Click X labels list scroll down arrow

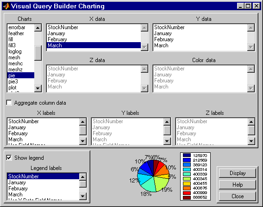tap(83, 141)
